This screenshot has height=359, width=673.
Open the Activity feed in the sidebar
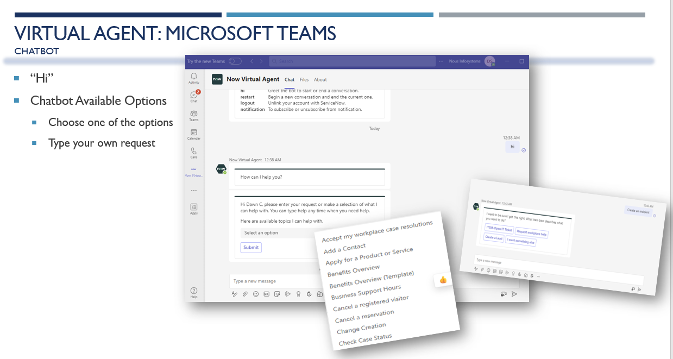coord(193,76)
